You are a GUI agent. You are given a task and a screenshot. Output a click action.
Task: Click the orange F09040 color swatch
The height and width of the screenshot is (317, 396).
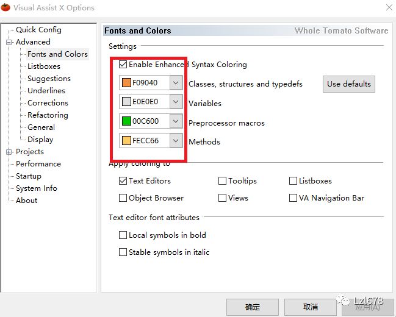point(126,82)
